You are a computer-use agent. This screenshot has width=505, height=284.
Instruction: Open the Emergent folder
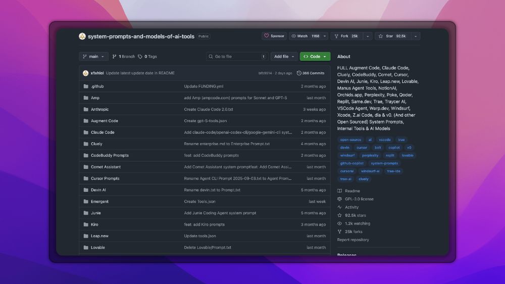tap(99, 202)
